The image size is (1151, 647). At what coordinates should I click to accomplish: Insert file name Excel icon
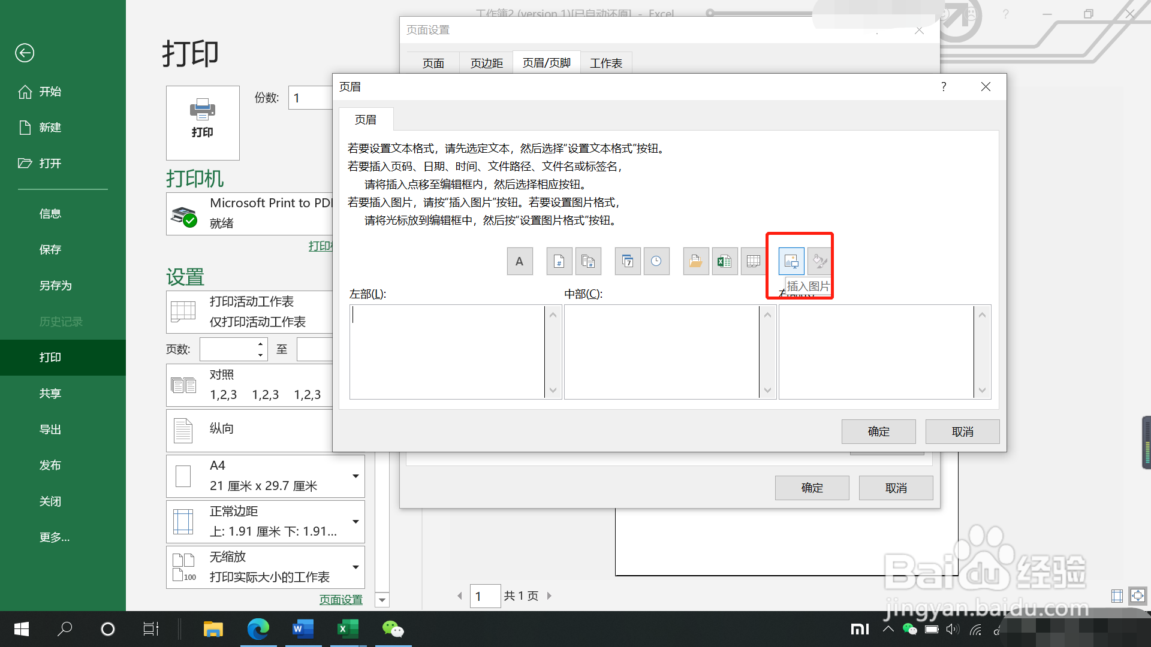pos(724,261)
